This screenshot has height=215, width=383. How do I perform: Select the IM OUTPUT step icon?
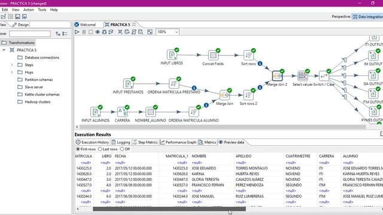pos(373,56)
